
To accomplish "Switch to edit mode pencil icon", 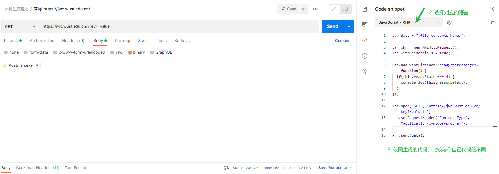I will pos(335,9).
